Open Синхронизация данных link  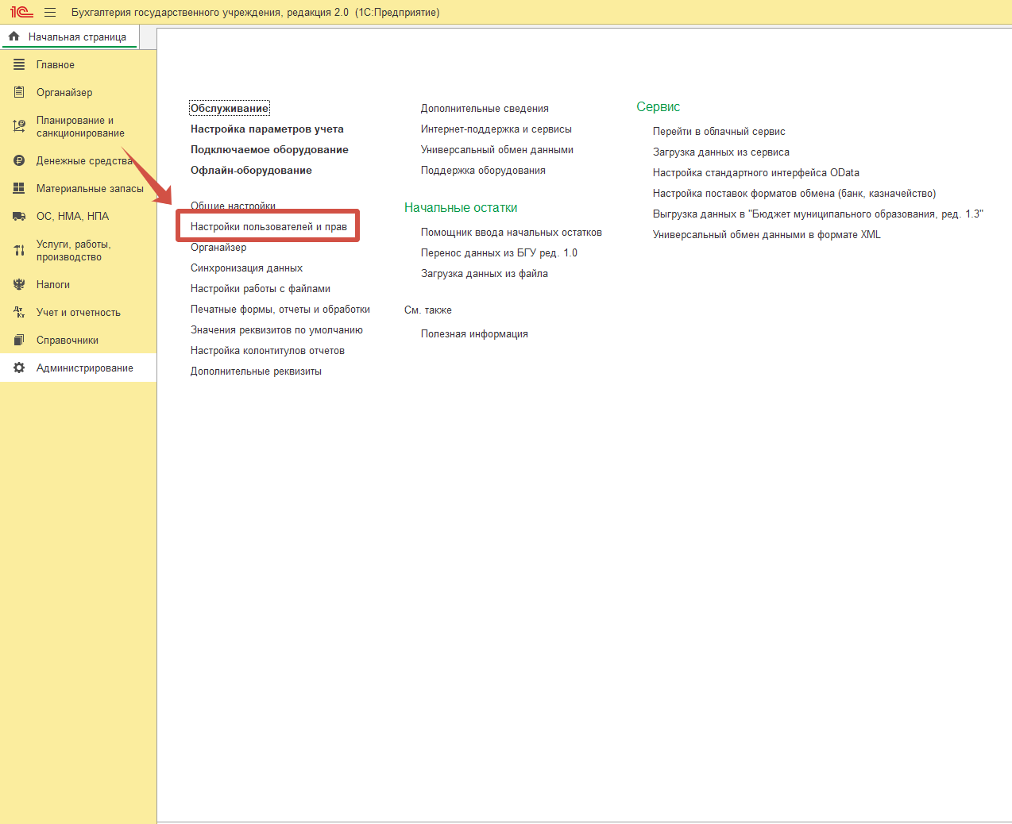pyautogui.click(x=246, y=268)
